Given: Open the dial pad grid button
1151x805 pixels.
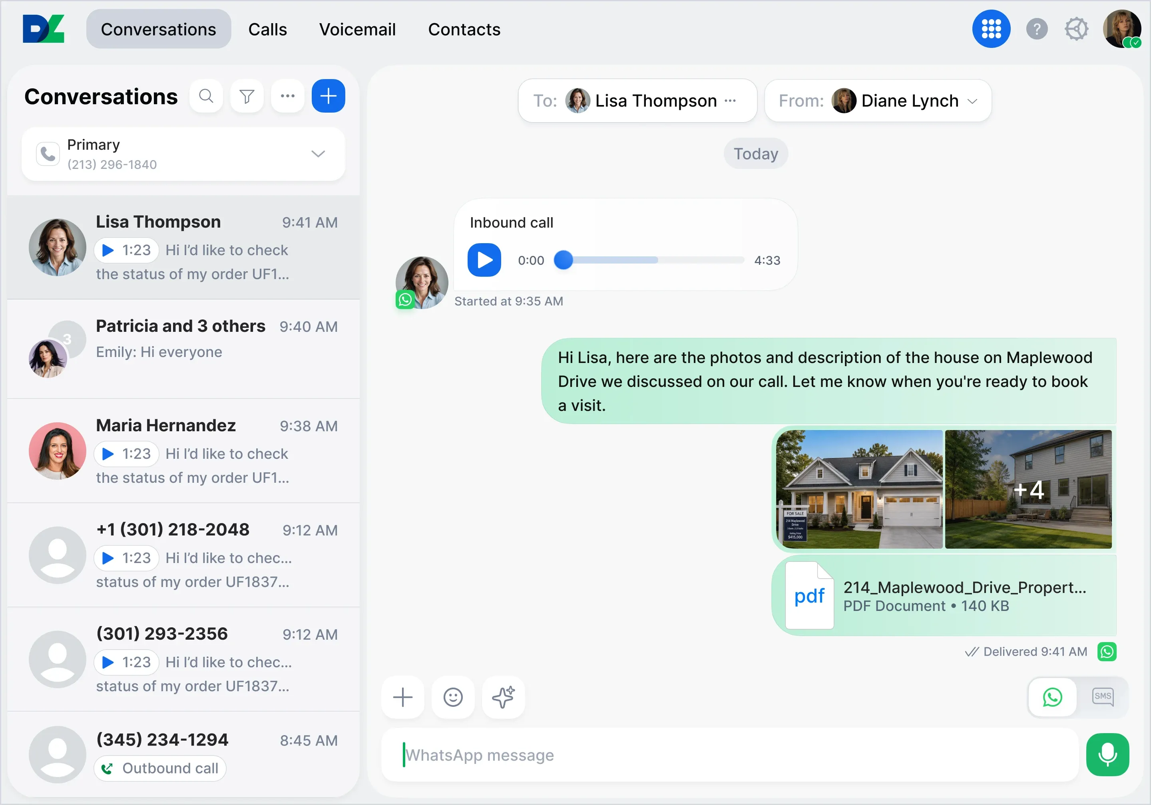Looking at the screenshot, I should [991, 29].
